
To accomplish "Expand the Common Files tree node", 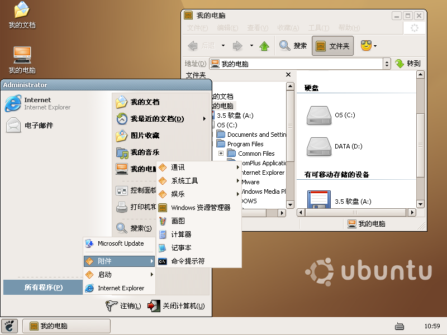I will point(221,154).
